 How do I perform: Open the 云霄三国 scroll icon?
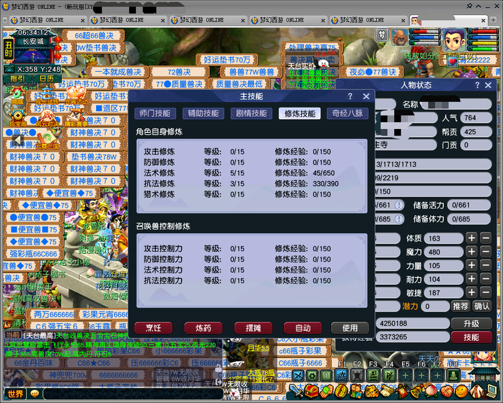(47, 140)
